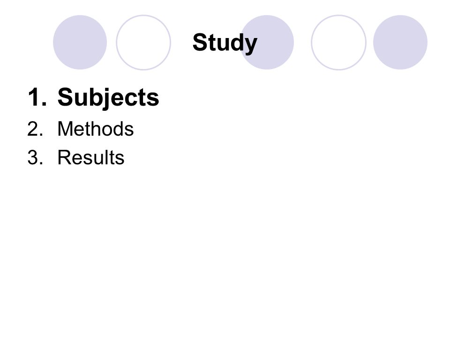Screen dimensions: 450x338
Task: Click the capital S in Study
Action: 200,42
